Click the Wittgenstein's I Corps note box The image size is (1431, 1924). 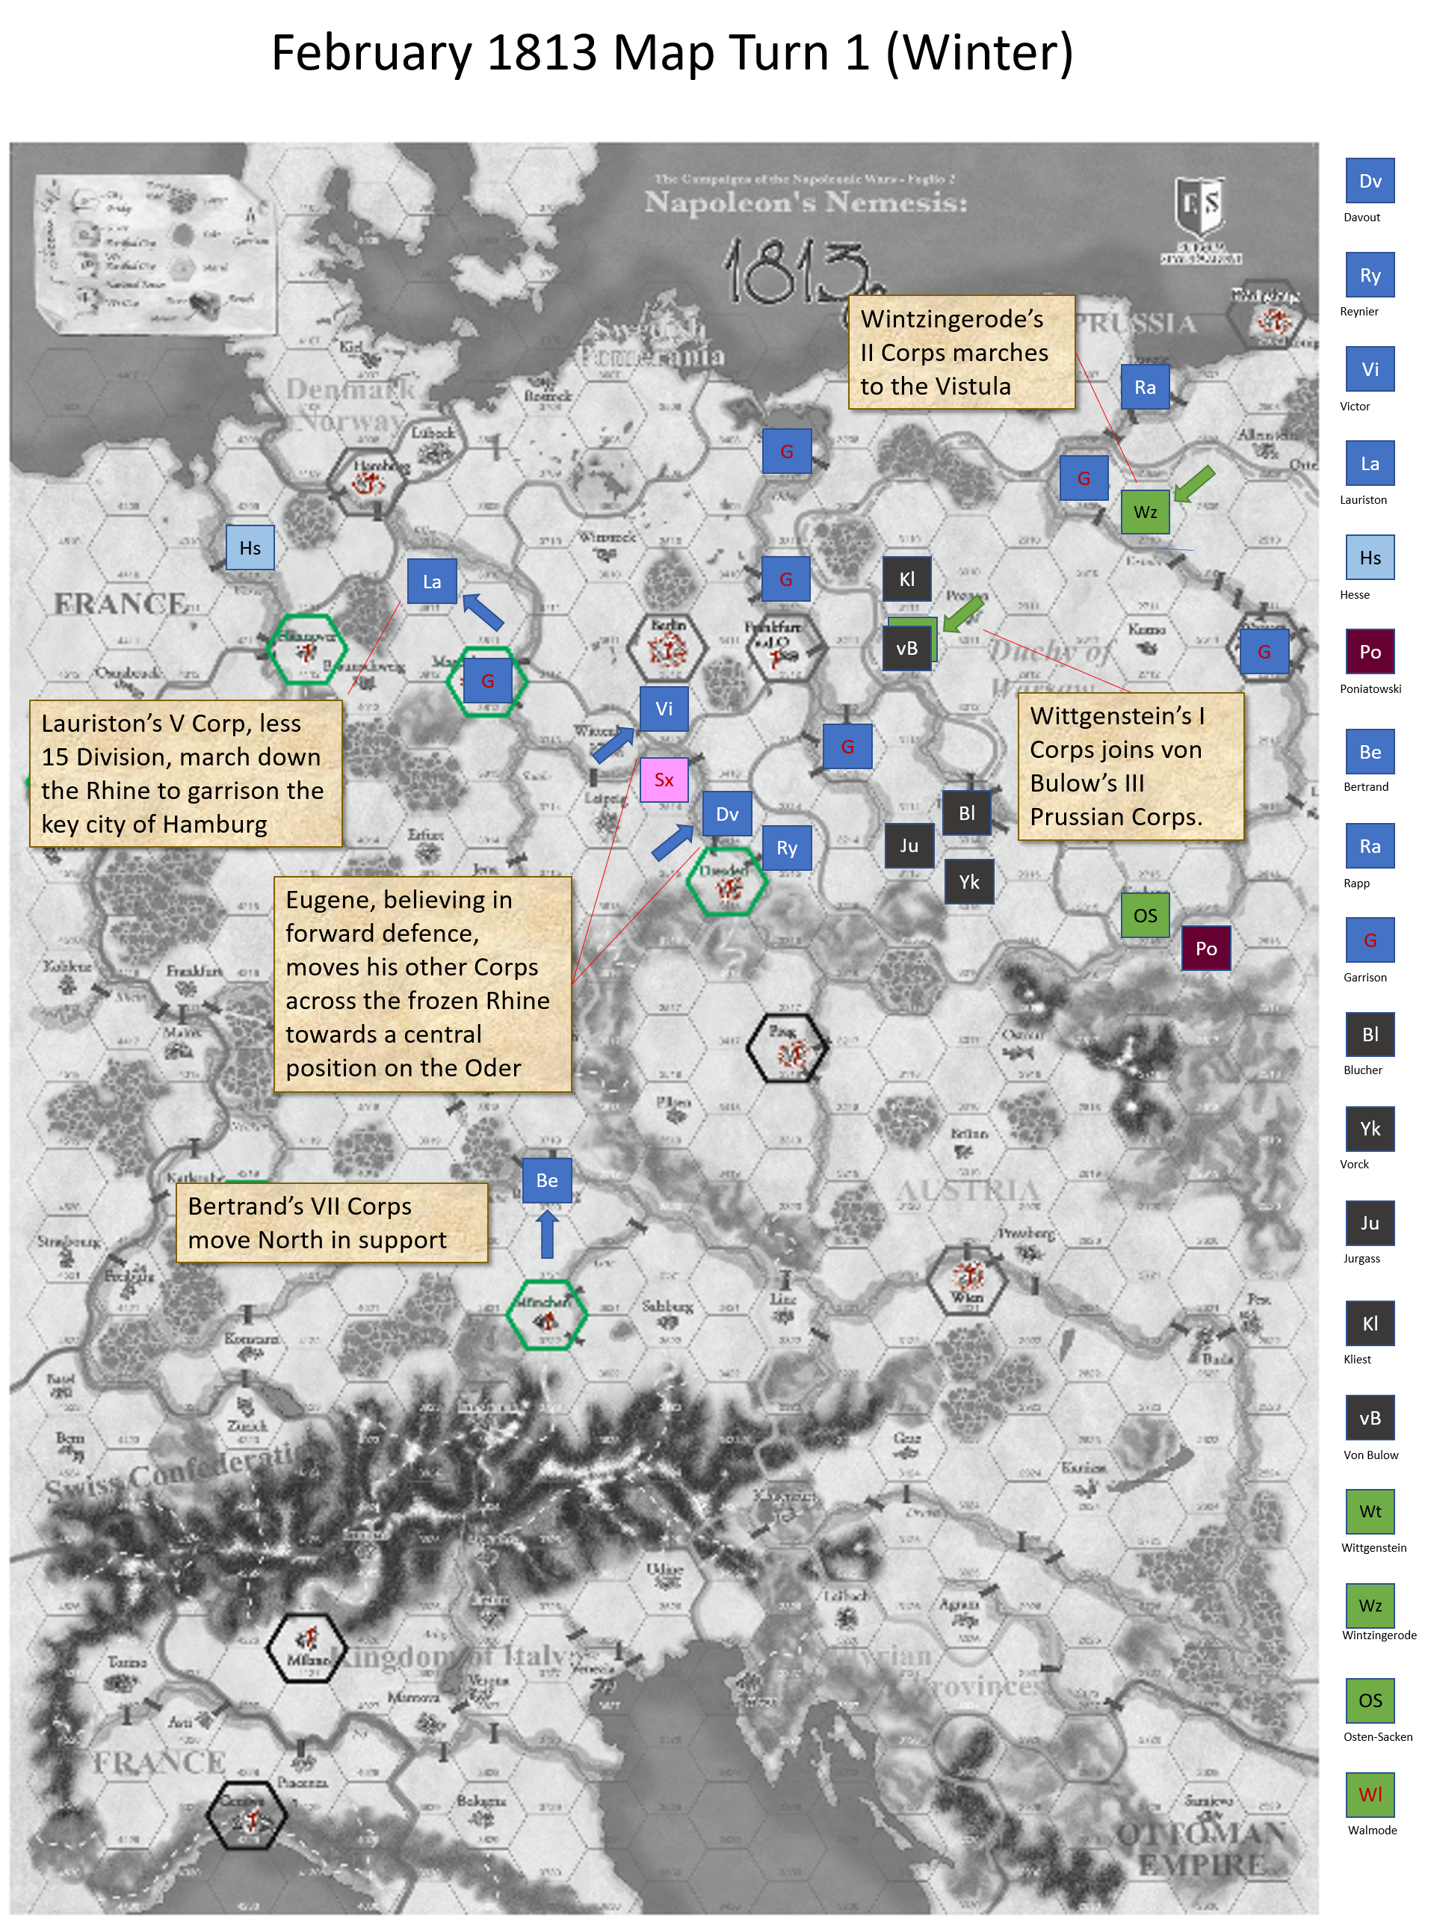(1130, 766)
